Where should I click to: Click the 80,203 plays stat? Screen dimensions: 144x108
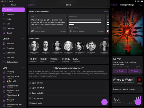coord(44,60)
